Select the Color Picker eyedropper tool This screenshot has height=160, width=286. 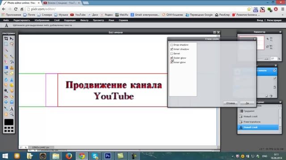pyautogui.click(x=6, y=108)
